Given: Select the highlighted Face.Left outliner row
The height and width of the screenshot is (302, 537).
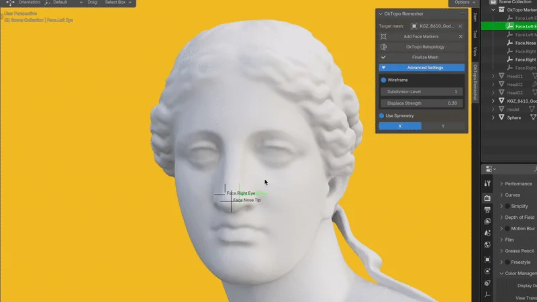Looking at the screenshot, I should click(509, 26).
